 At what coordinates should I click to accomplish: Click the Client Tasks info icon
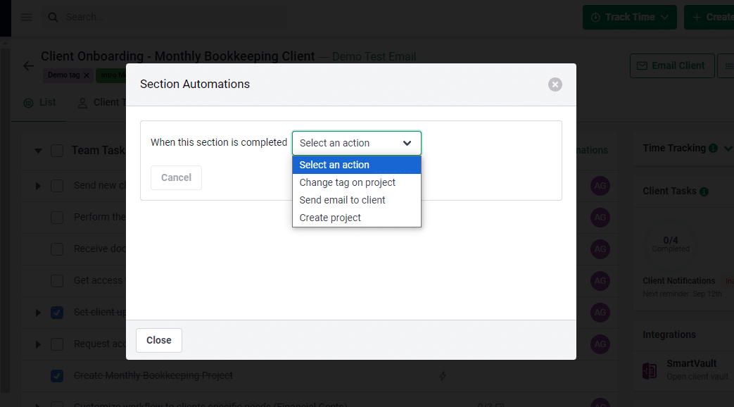pyautogui.click(x=704, y=192)
